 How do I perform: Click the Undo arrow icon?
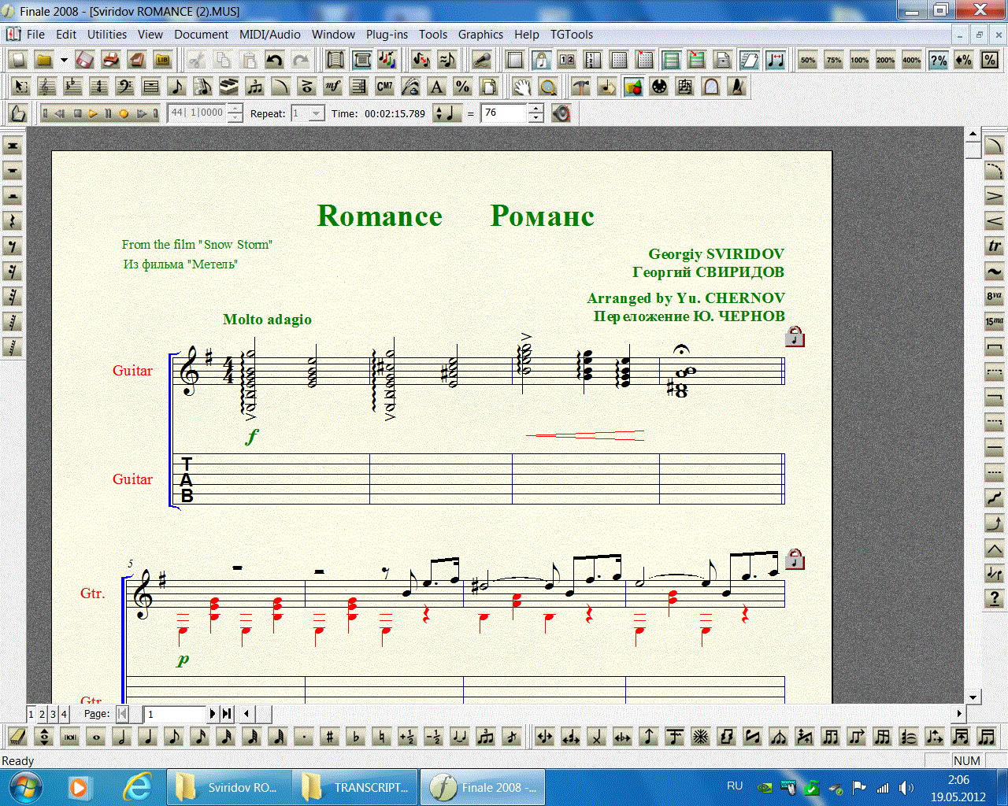pos(274,60)
